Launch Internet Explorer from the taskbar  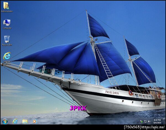pos(15,121)
